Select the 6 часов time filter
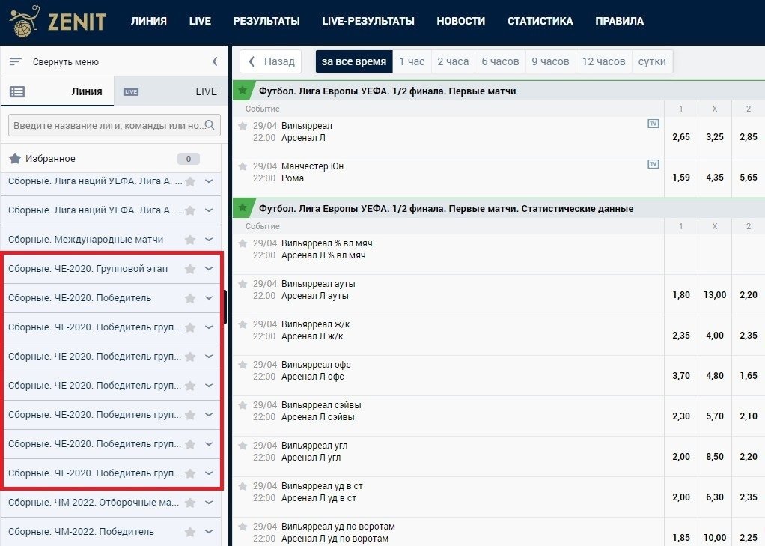765x546 pixels. (x=500, y=61)
